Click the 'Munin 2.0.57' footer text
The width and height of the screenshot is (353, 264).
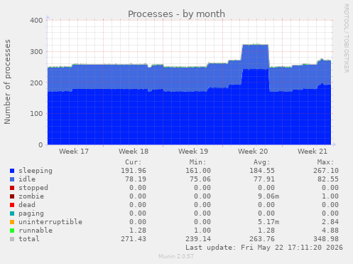click(x=176, y=256)
